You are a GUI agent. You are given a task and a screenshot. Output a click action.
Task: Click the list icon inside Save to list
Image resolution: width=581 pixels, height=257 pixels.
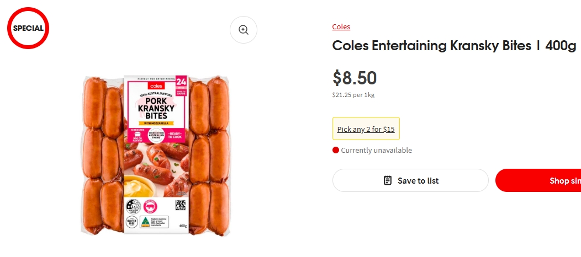388,180
